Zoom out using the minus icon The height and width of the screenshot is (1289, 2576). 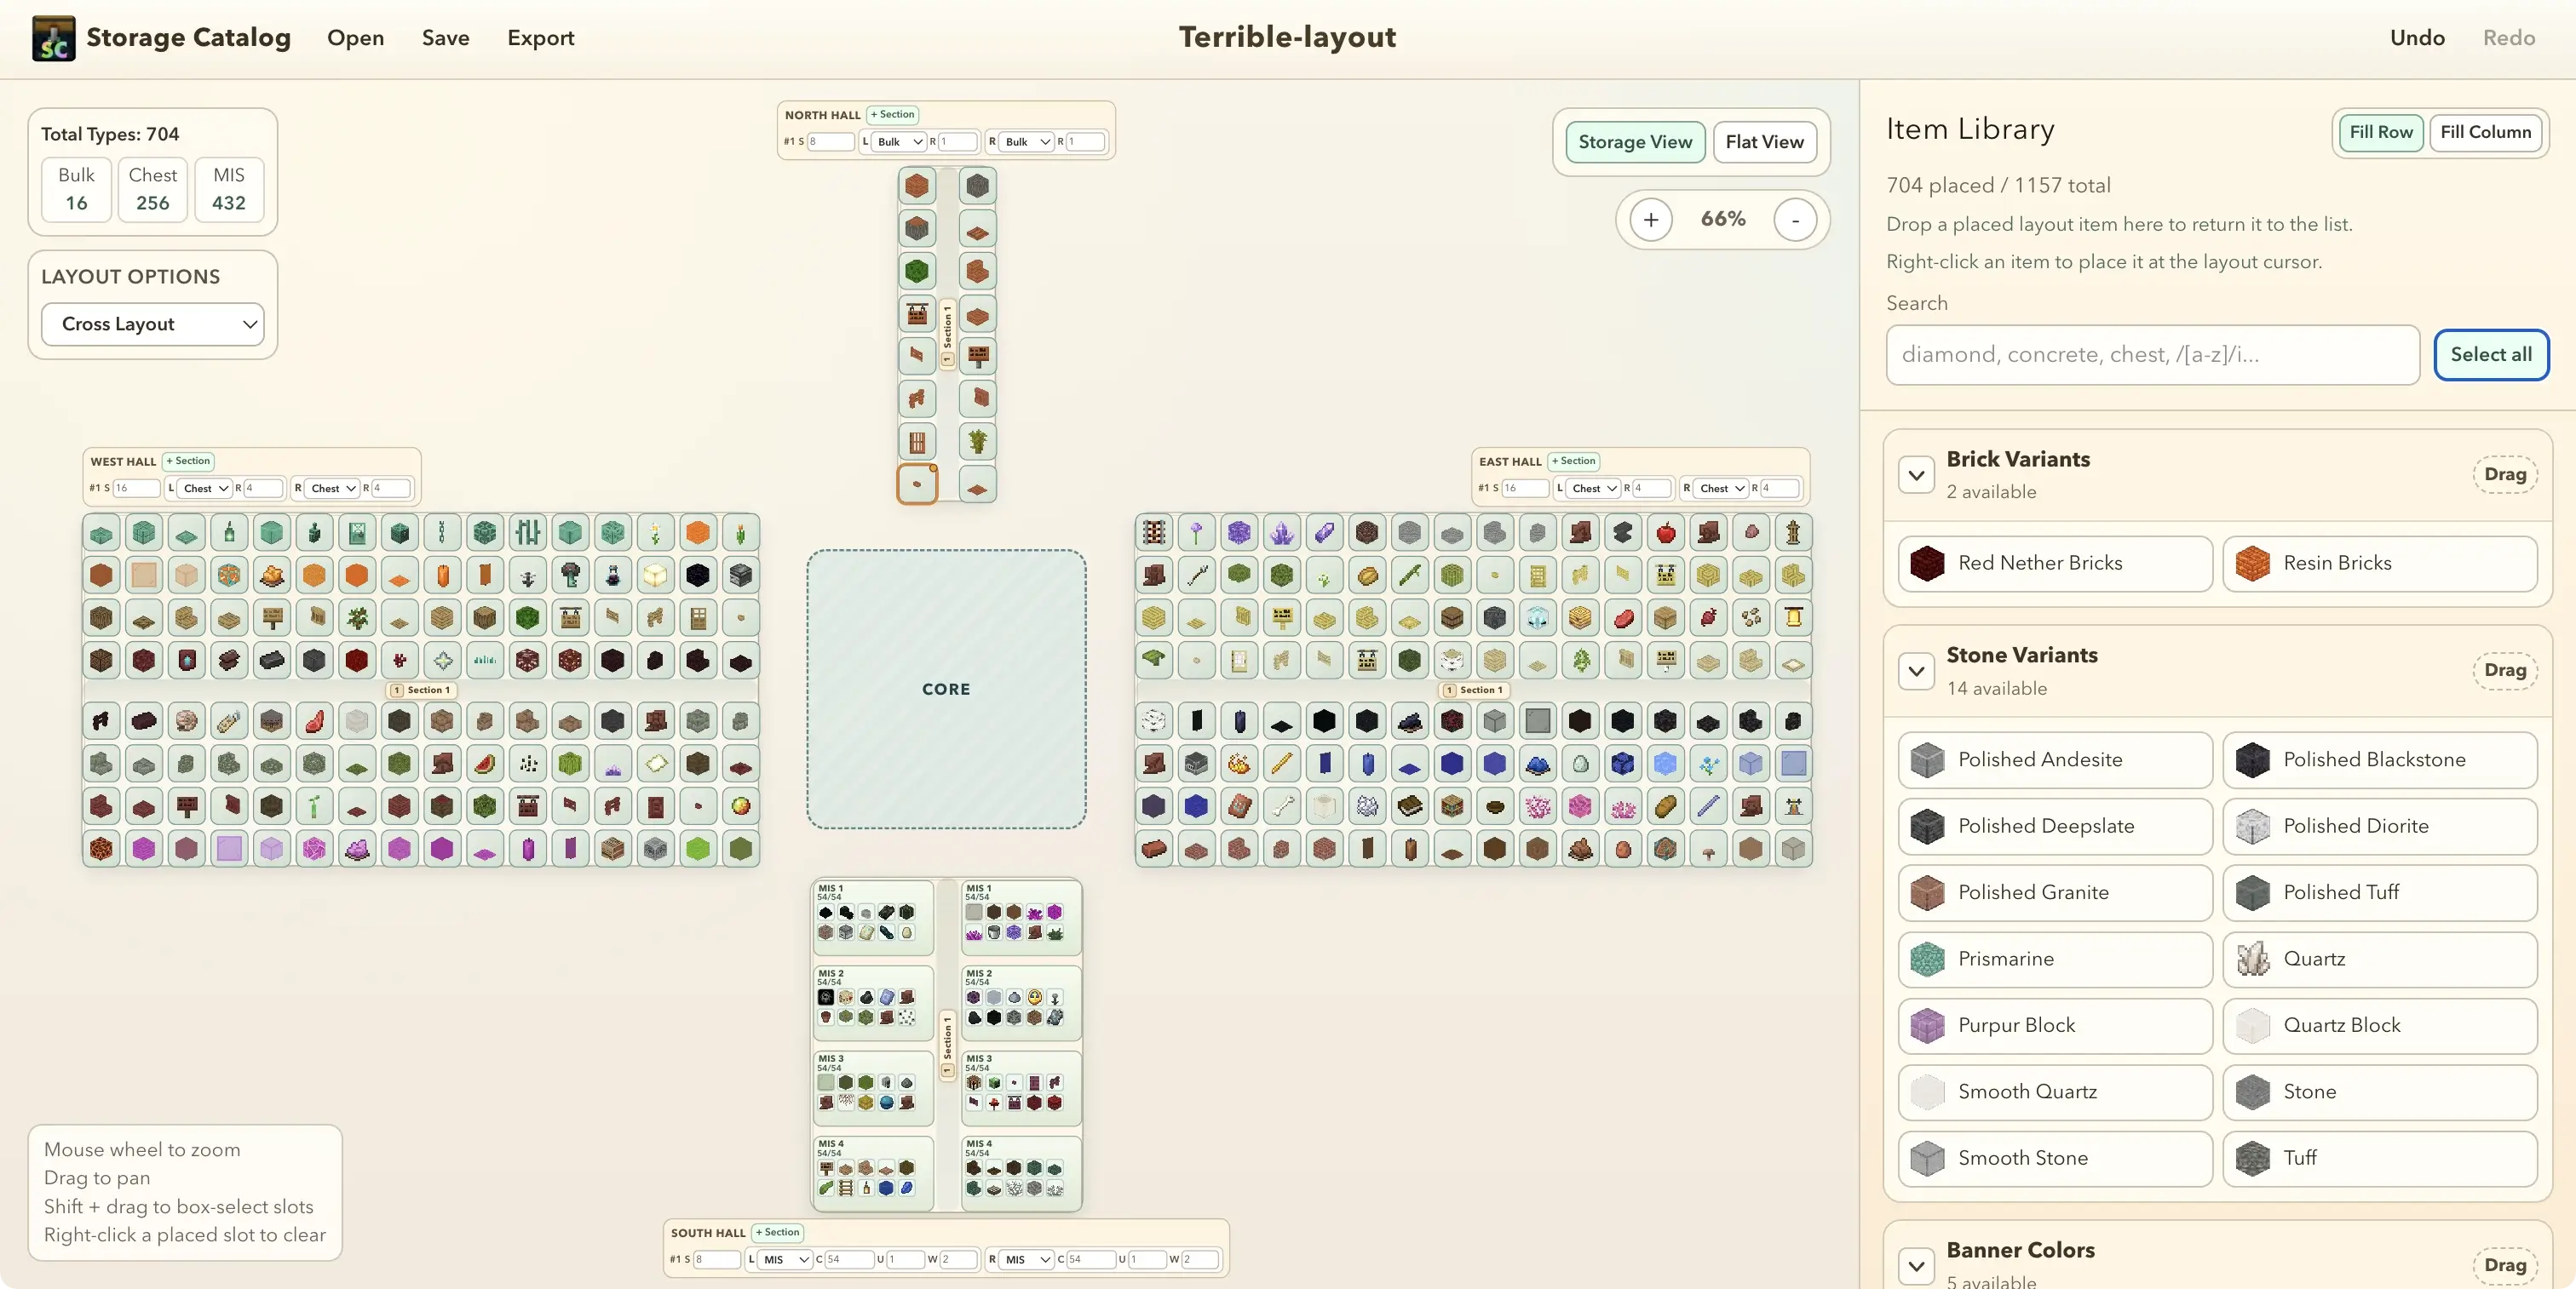(x=1795, y=219)
